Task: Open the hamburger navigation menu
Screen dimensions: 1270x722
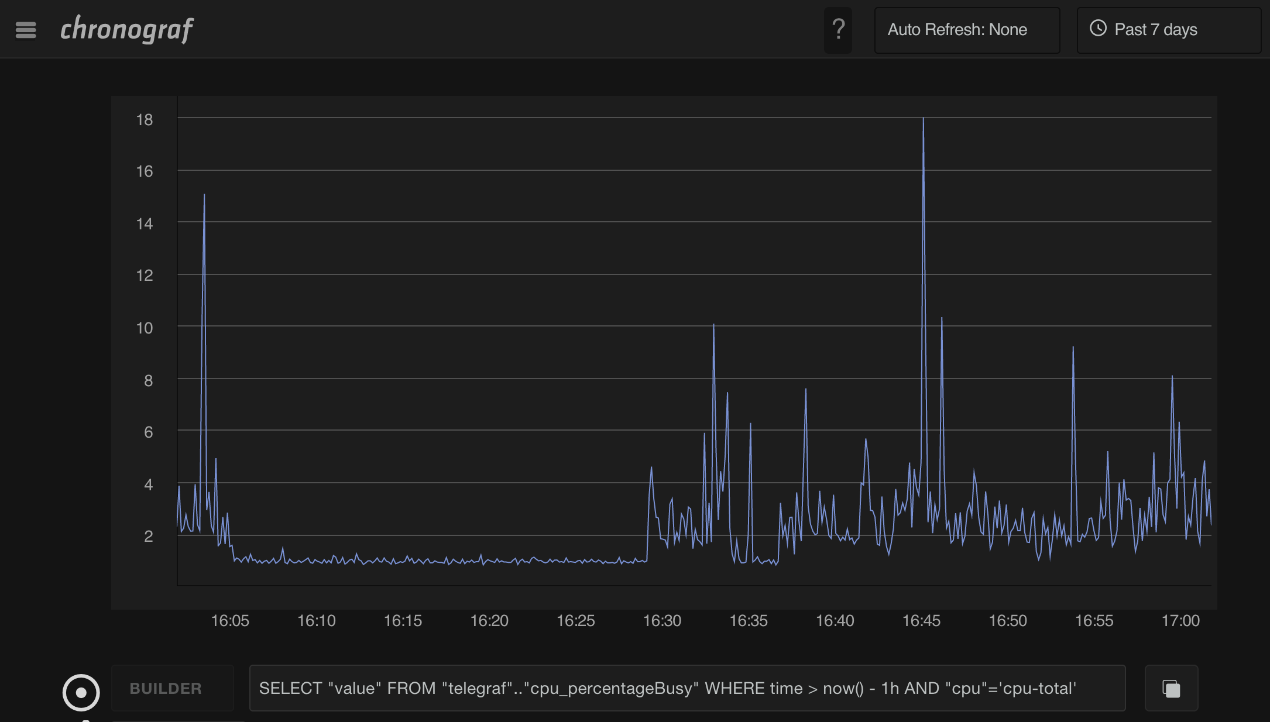Action: (x=26, y=30)
